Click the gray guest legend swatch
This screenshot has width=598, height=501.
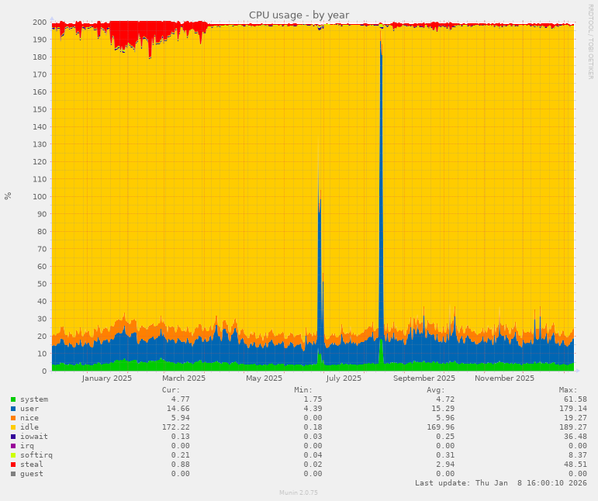click(13, 474)
